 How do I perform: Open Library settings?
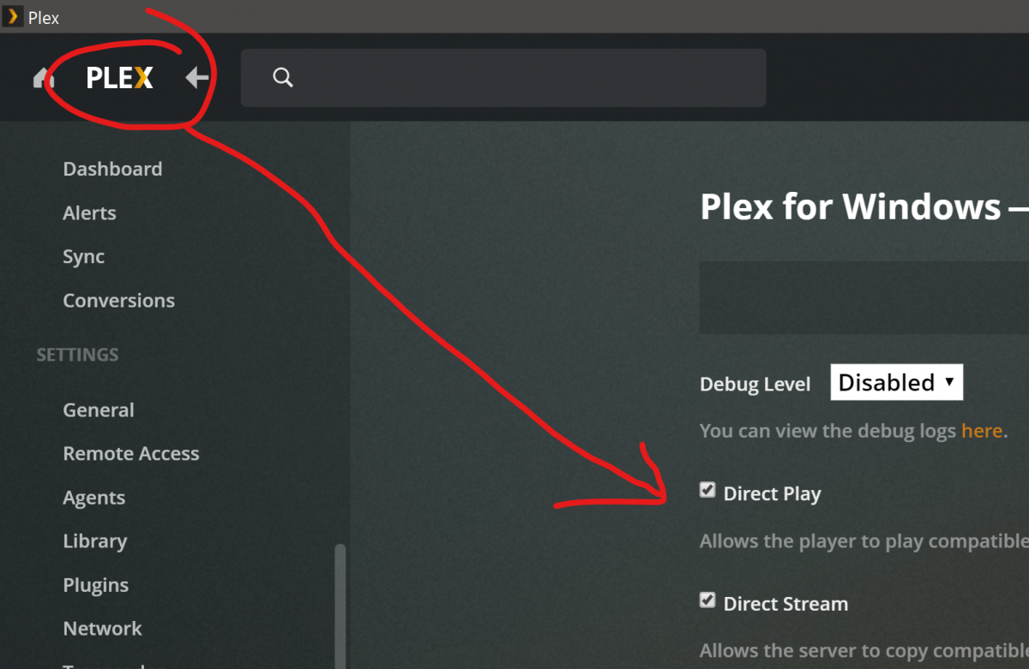tap(94, 541)
